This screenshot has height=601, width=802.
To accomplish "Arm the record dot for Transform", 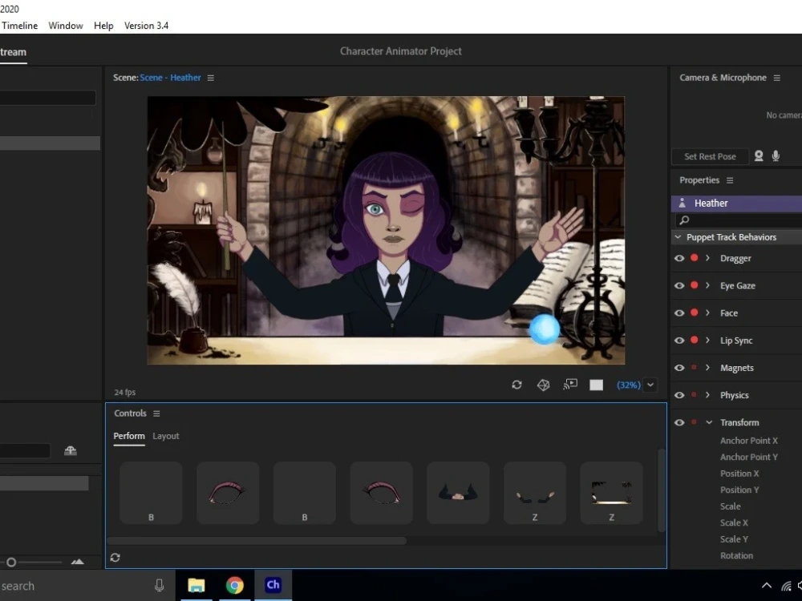I will coord(694,422).
